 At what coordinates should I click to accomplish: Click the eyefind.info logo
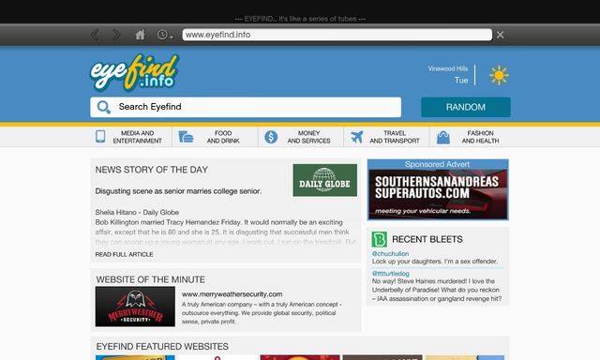click(x=134, y=72)
